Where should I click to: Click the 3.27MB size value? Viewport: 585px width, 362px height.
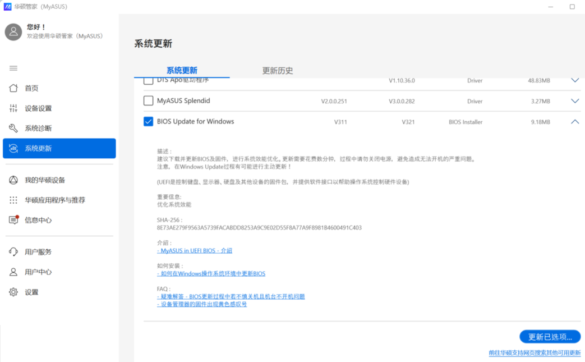(541, 101)
